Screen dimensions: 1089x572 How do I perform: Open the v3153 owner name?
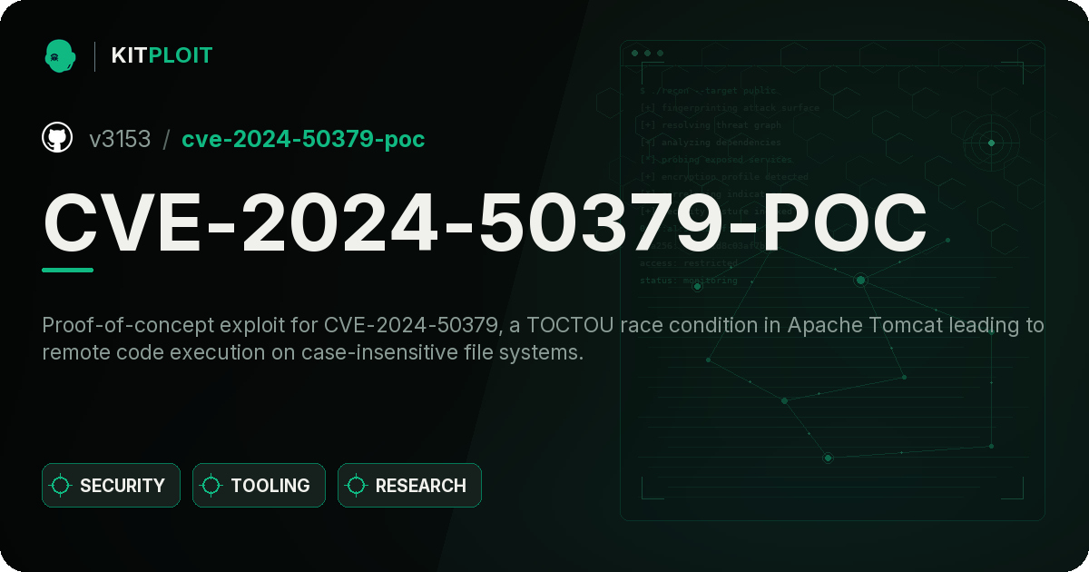click(120, 139)
